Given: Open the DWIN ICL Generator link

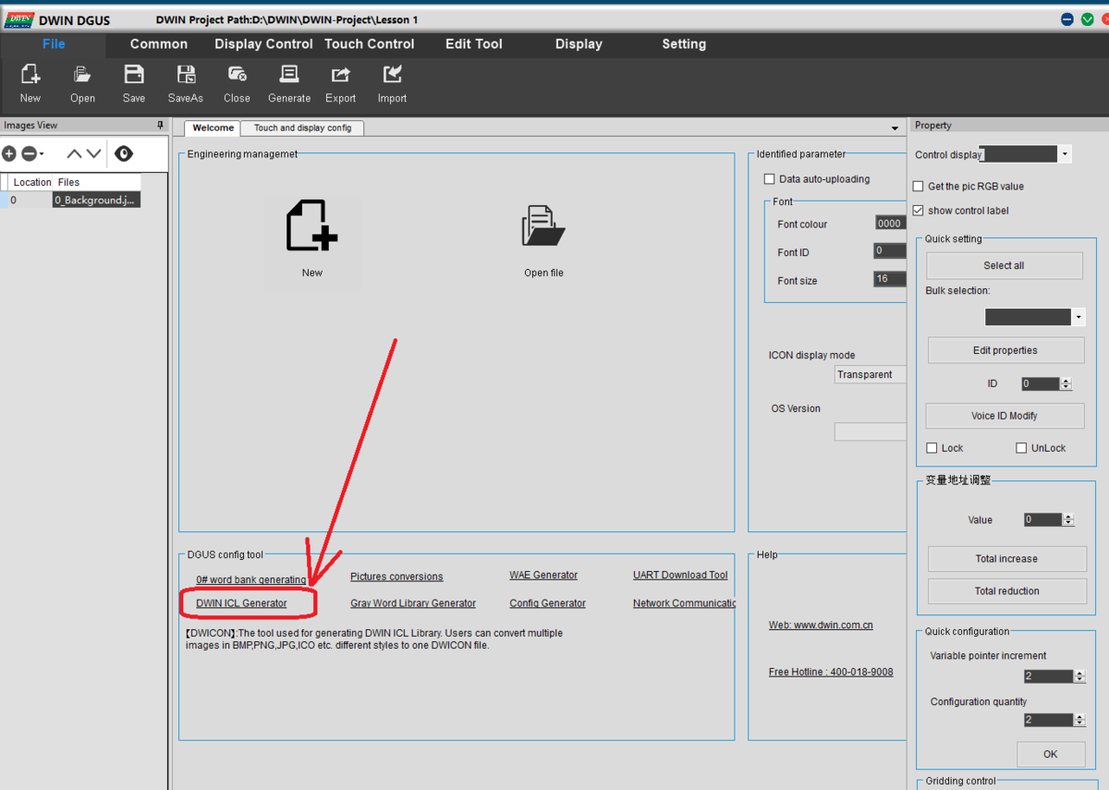Looking at the screenshot, I should point(241,603).
